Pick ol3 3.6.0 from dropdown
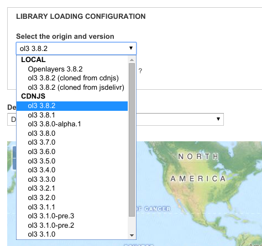Screen dimensions: 262x246 click(72, 152)
